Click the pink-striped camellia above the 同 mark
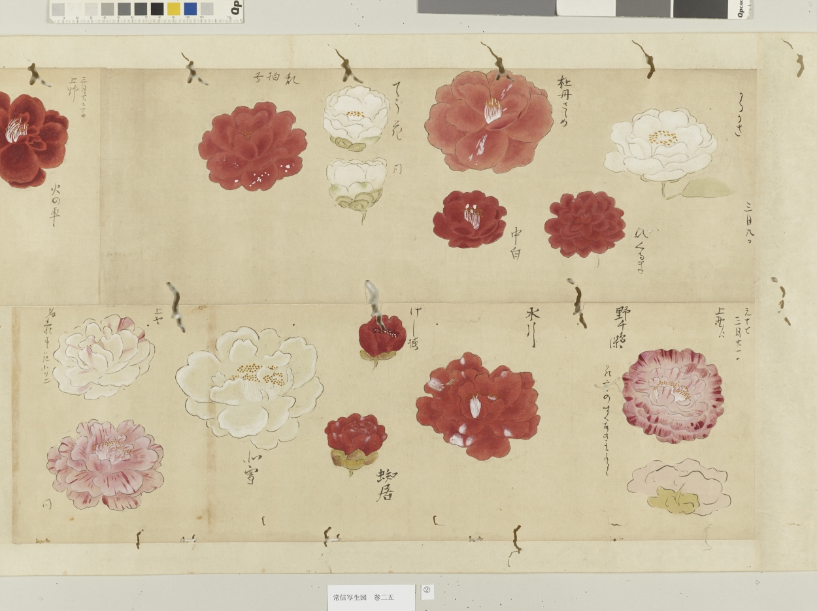The image size is (817, 611). (105, 464)
